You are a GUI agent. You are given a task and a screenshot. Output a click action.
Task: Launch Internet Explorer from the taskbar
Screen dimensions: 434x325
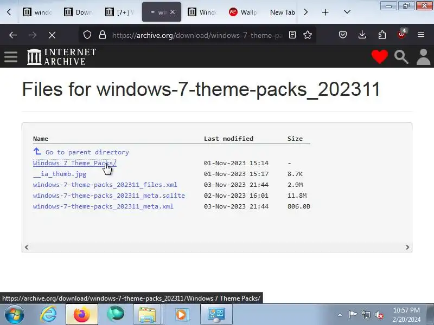[x=48, y=314]
